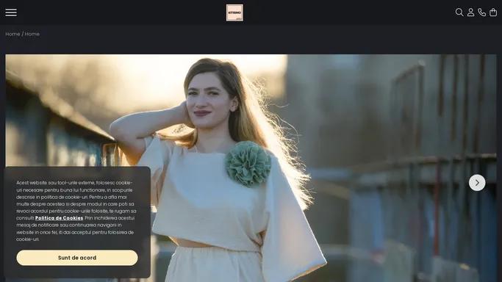Open the hamburger navigation menu

(x=11, y=12)
